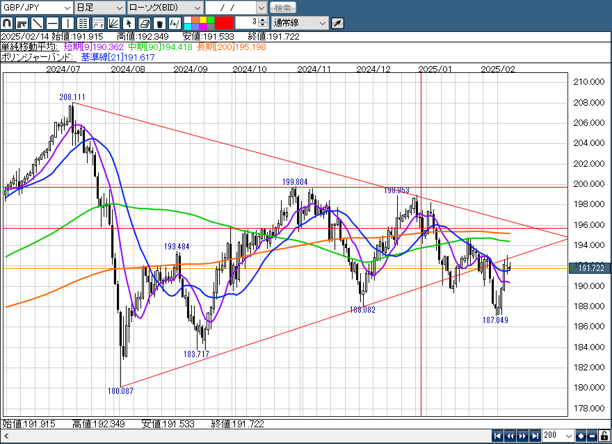612x444 pixels.
Task: Click the current price tag 191.722
Action: (x=590, y=268)
